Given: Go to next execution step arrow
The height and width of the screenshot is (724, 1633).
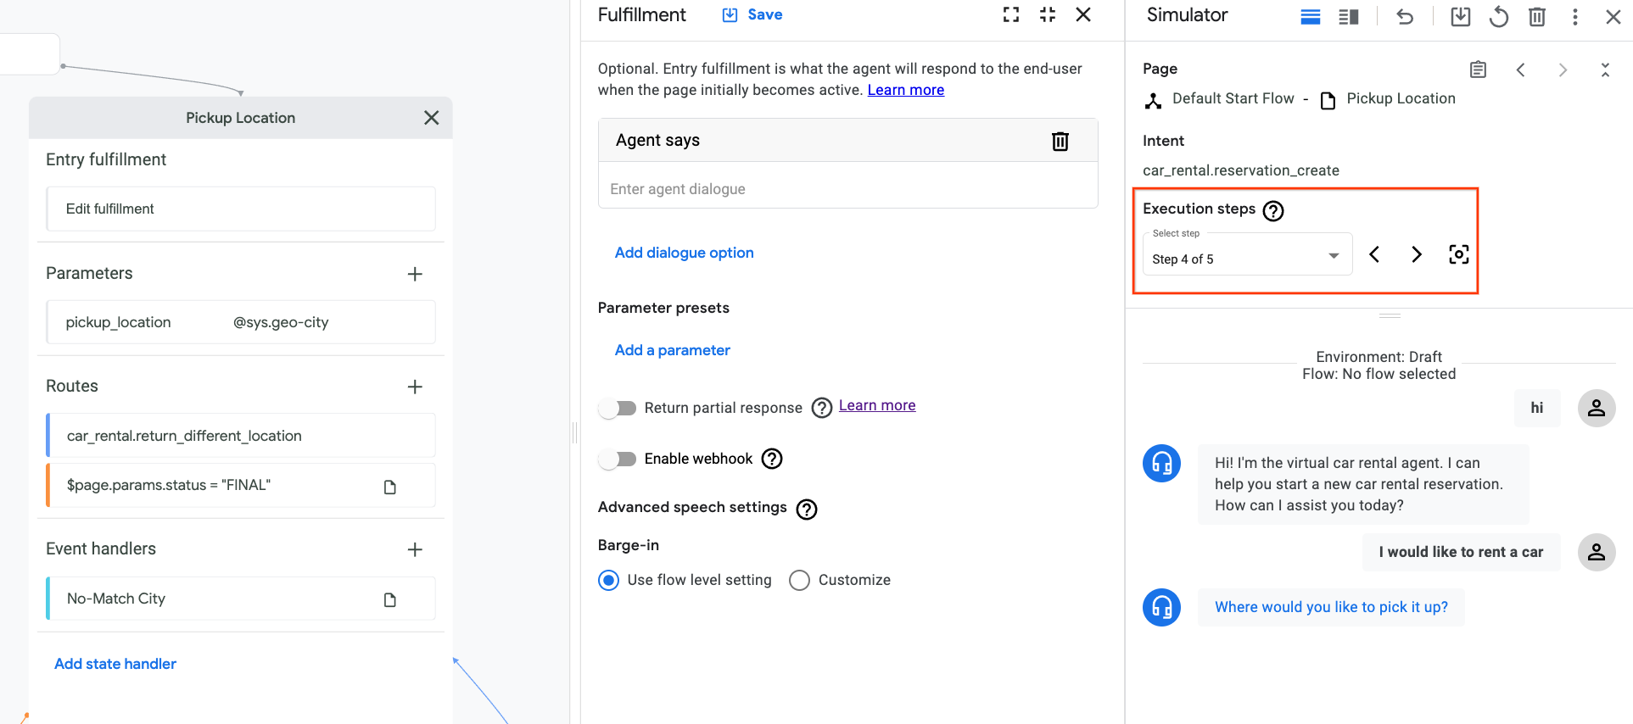Looking at the screenshot, I should tap(1416, 254).
